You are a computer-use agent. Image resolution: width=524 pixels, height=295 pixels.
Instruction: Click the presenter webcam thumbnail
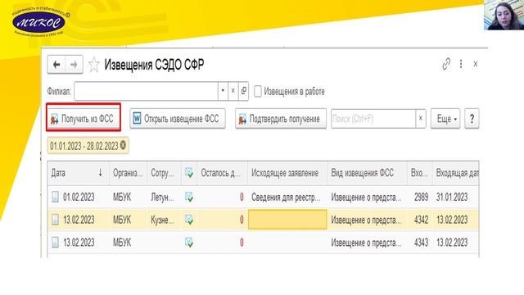click(504, 15)
